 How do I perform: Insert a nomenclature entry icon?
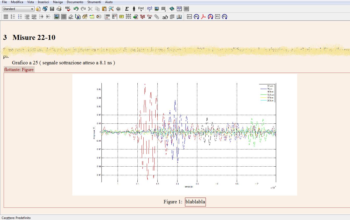tap(99, 17)
